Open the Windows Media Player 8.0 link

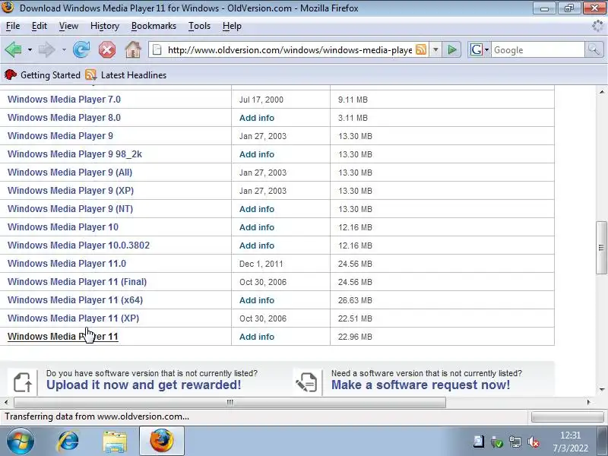[64, 118]
